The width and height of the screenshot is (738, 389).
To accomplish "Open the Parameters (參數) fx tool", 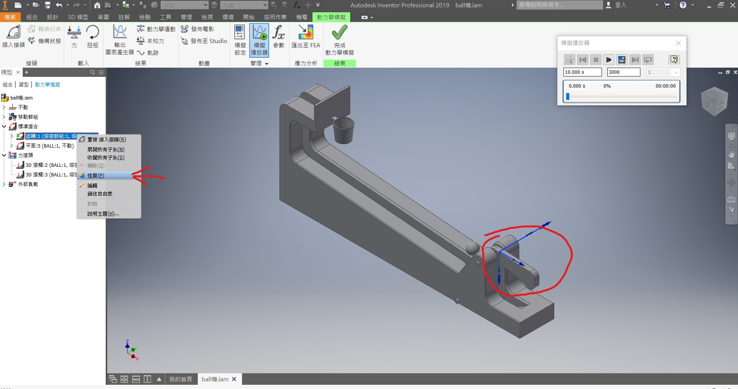I will (279, 36).
